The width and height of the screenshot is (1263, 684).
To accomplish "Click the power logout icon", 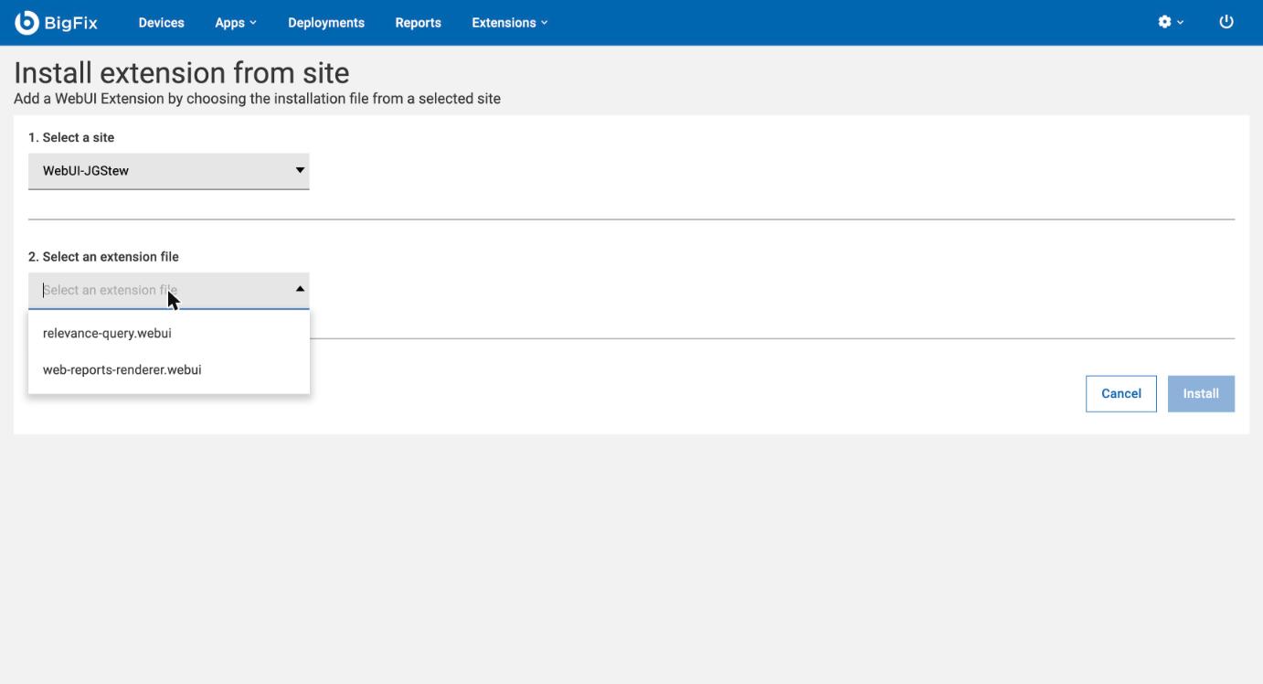I will tap(1226, 22).
